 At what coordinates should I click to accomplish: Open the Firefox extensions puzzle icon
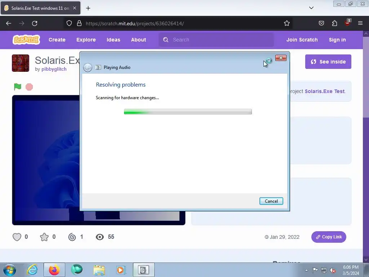[334, 23]
